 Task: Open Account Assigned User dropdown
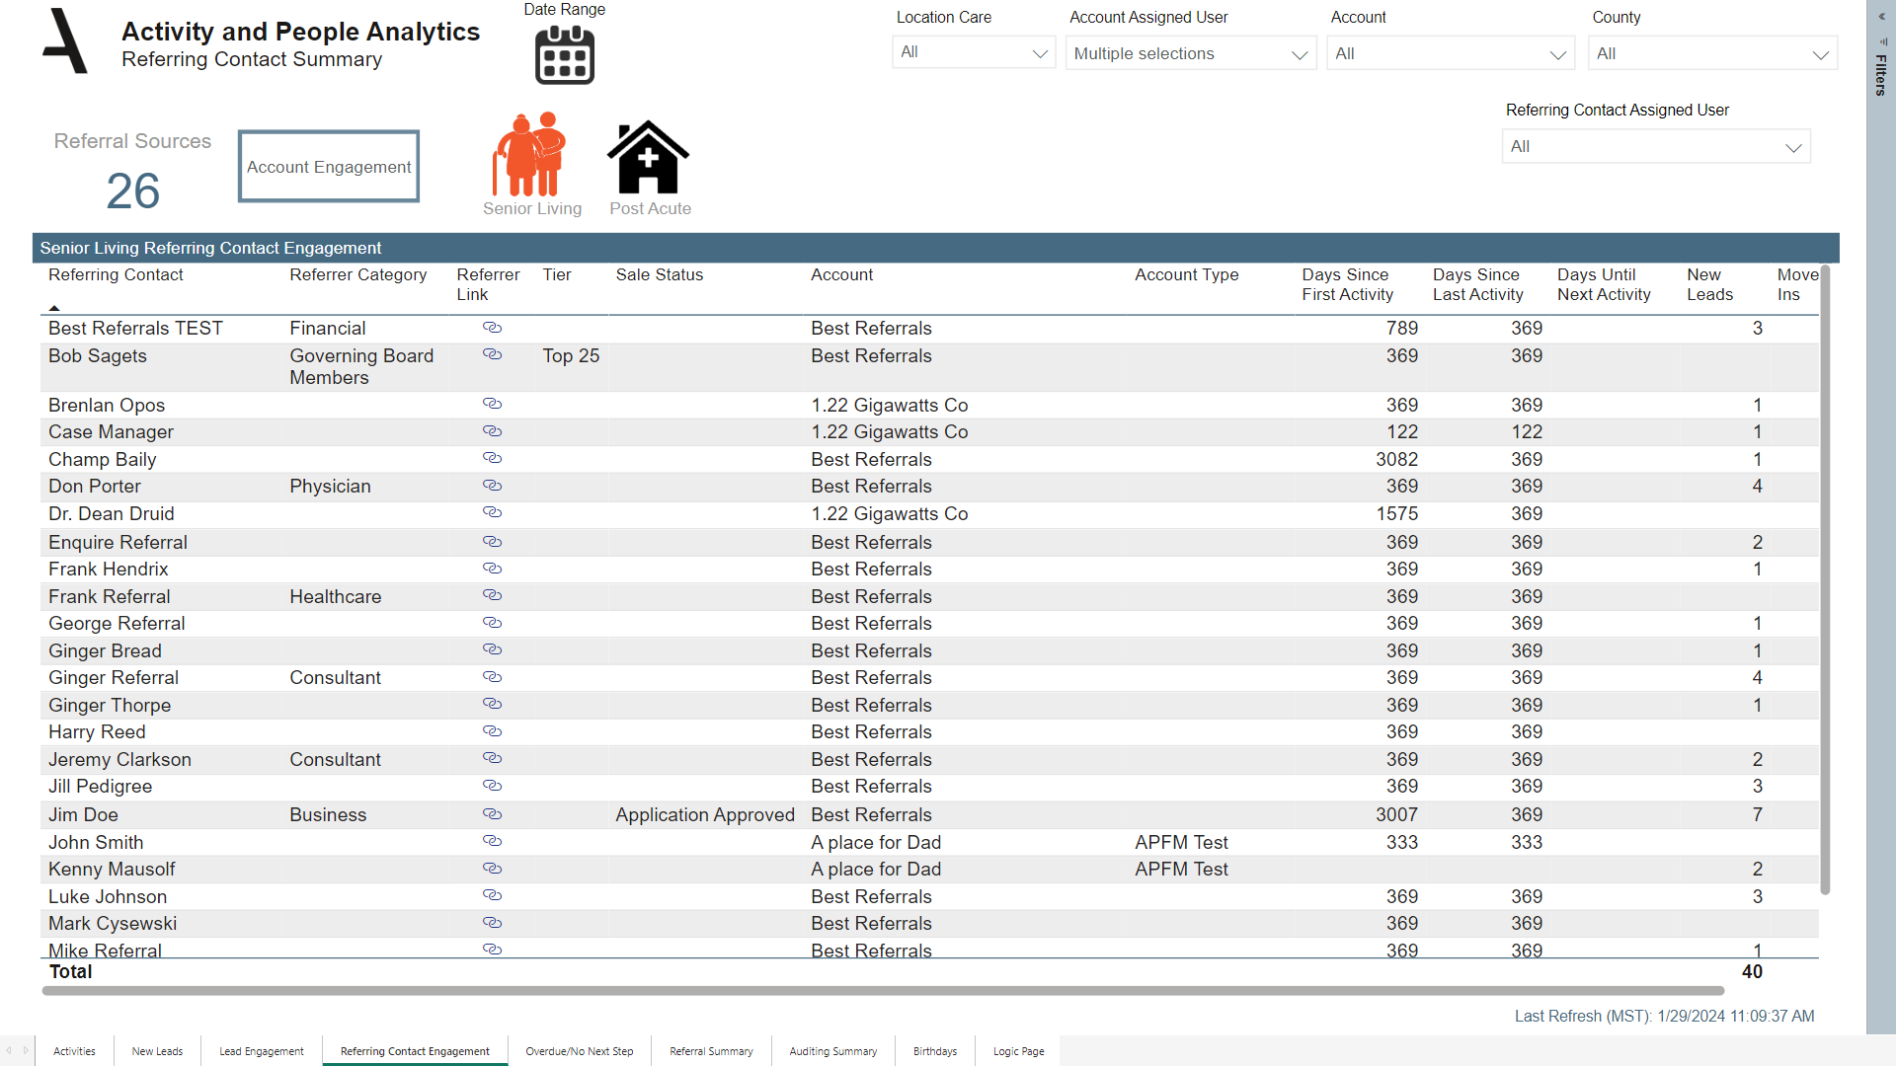(x=1190, y=54)
